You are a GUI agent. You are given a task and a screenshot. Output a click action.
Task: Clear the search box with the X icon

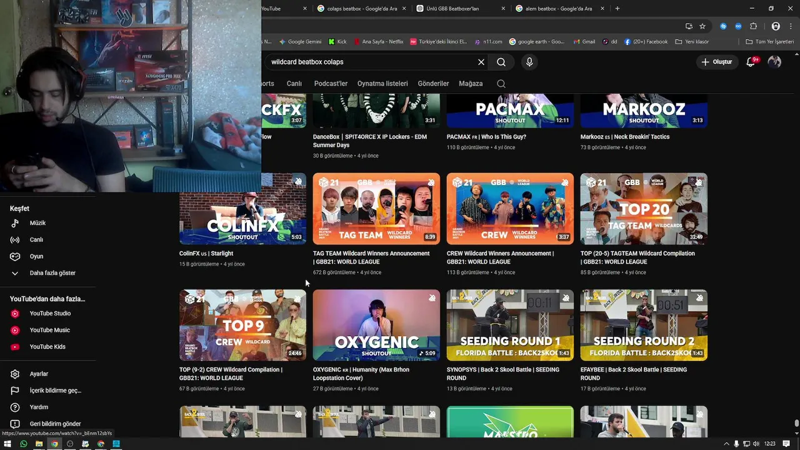pyautogui.click(x=481, y=62)
